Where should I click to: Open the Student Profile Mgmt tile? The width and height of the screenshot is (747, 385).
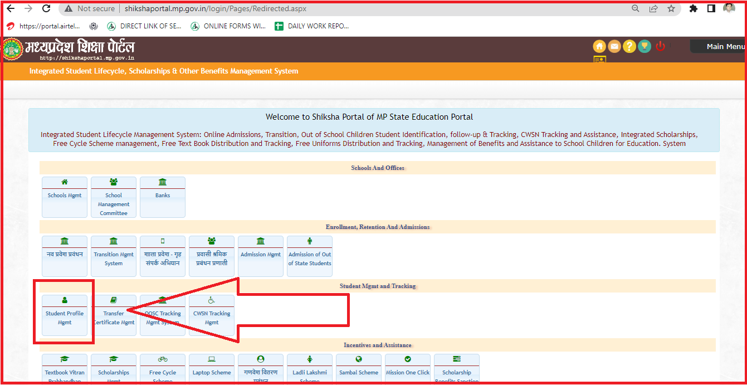pos(65,315)
